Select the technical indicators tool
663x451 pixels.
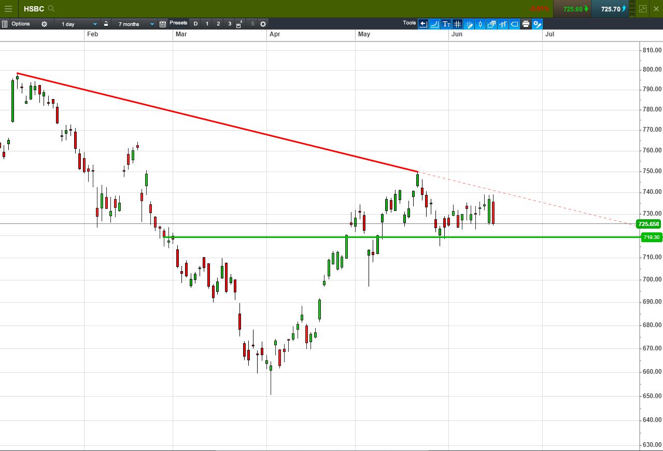point(503,24)
